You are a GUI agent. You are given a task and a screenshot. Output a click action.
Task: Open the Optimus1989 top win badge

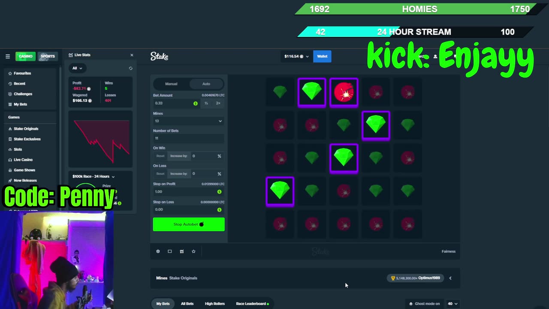[414, 278]
